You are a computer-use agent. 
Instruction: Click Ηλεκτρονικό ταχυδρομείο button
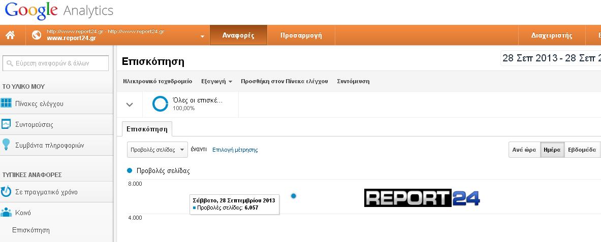[157, 81]
